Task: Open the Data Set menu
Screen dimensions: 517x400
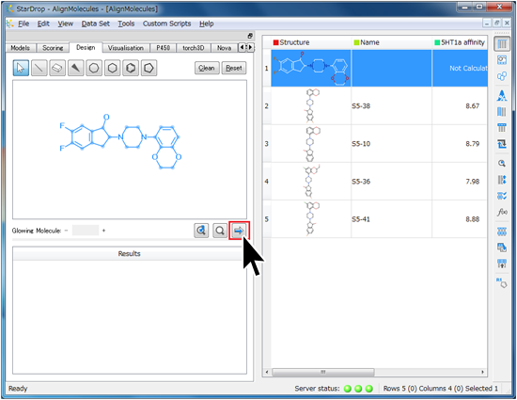Action: (96, 24)
